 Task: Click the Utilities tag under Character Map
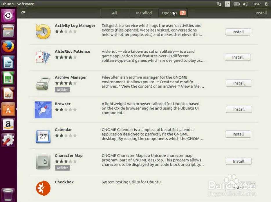tap(62, 168)
